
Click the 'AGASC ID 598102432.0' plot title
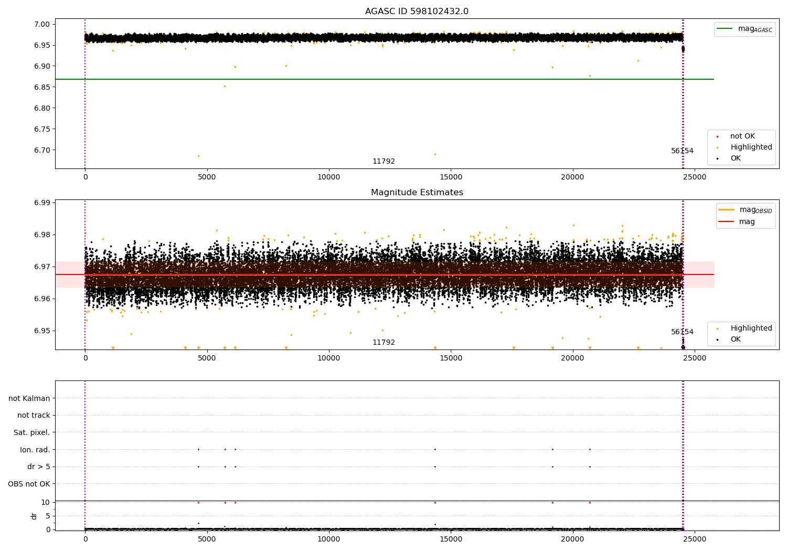point(417,12)
